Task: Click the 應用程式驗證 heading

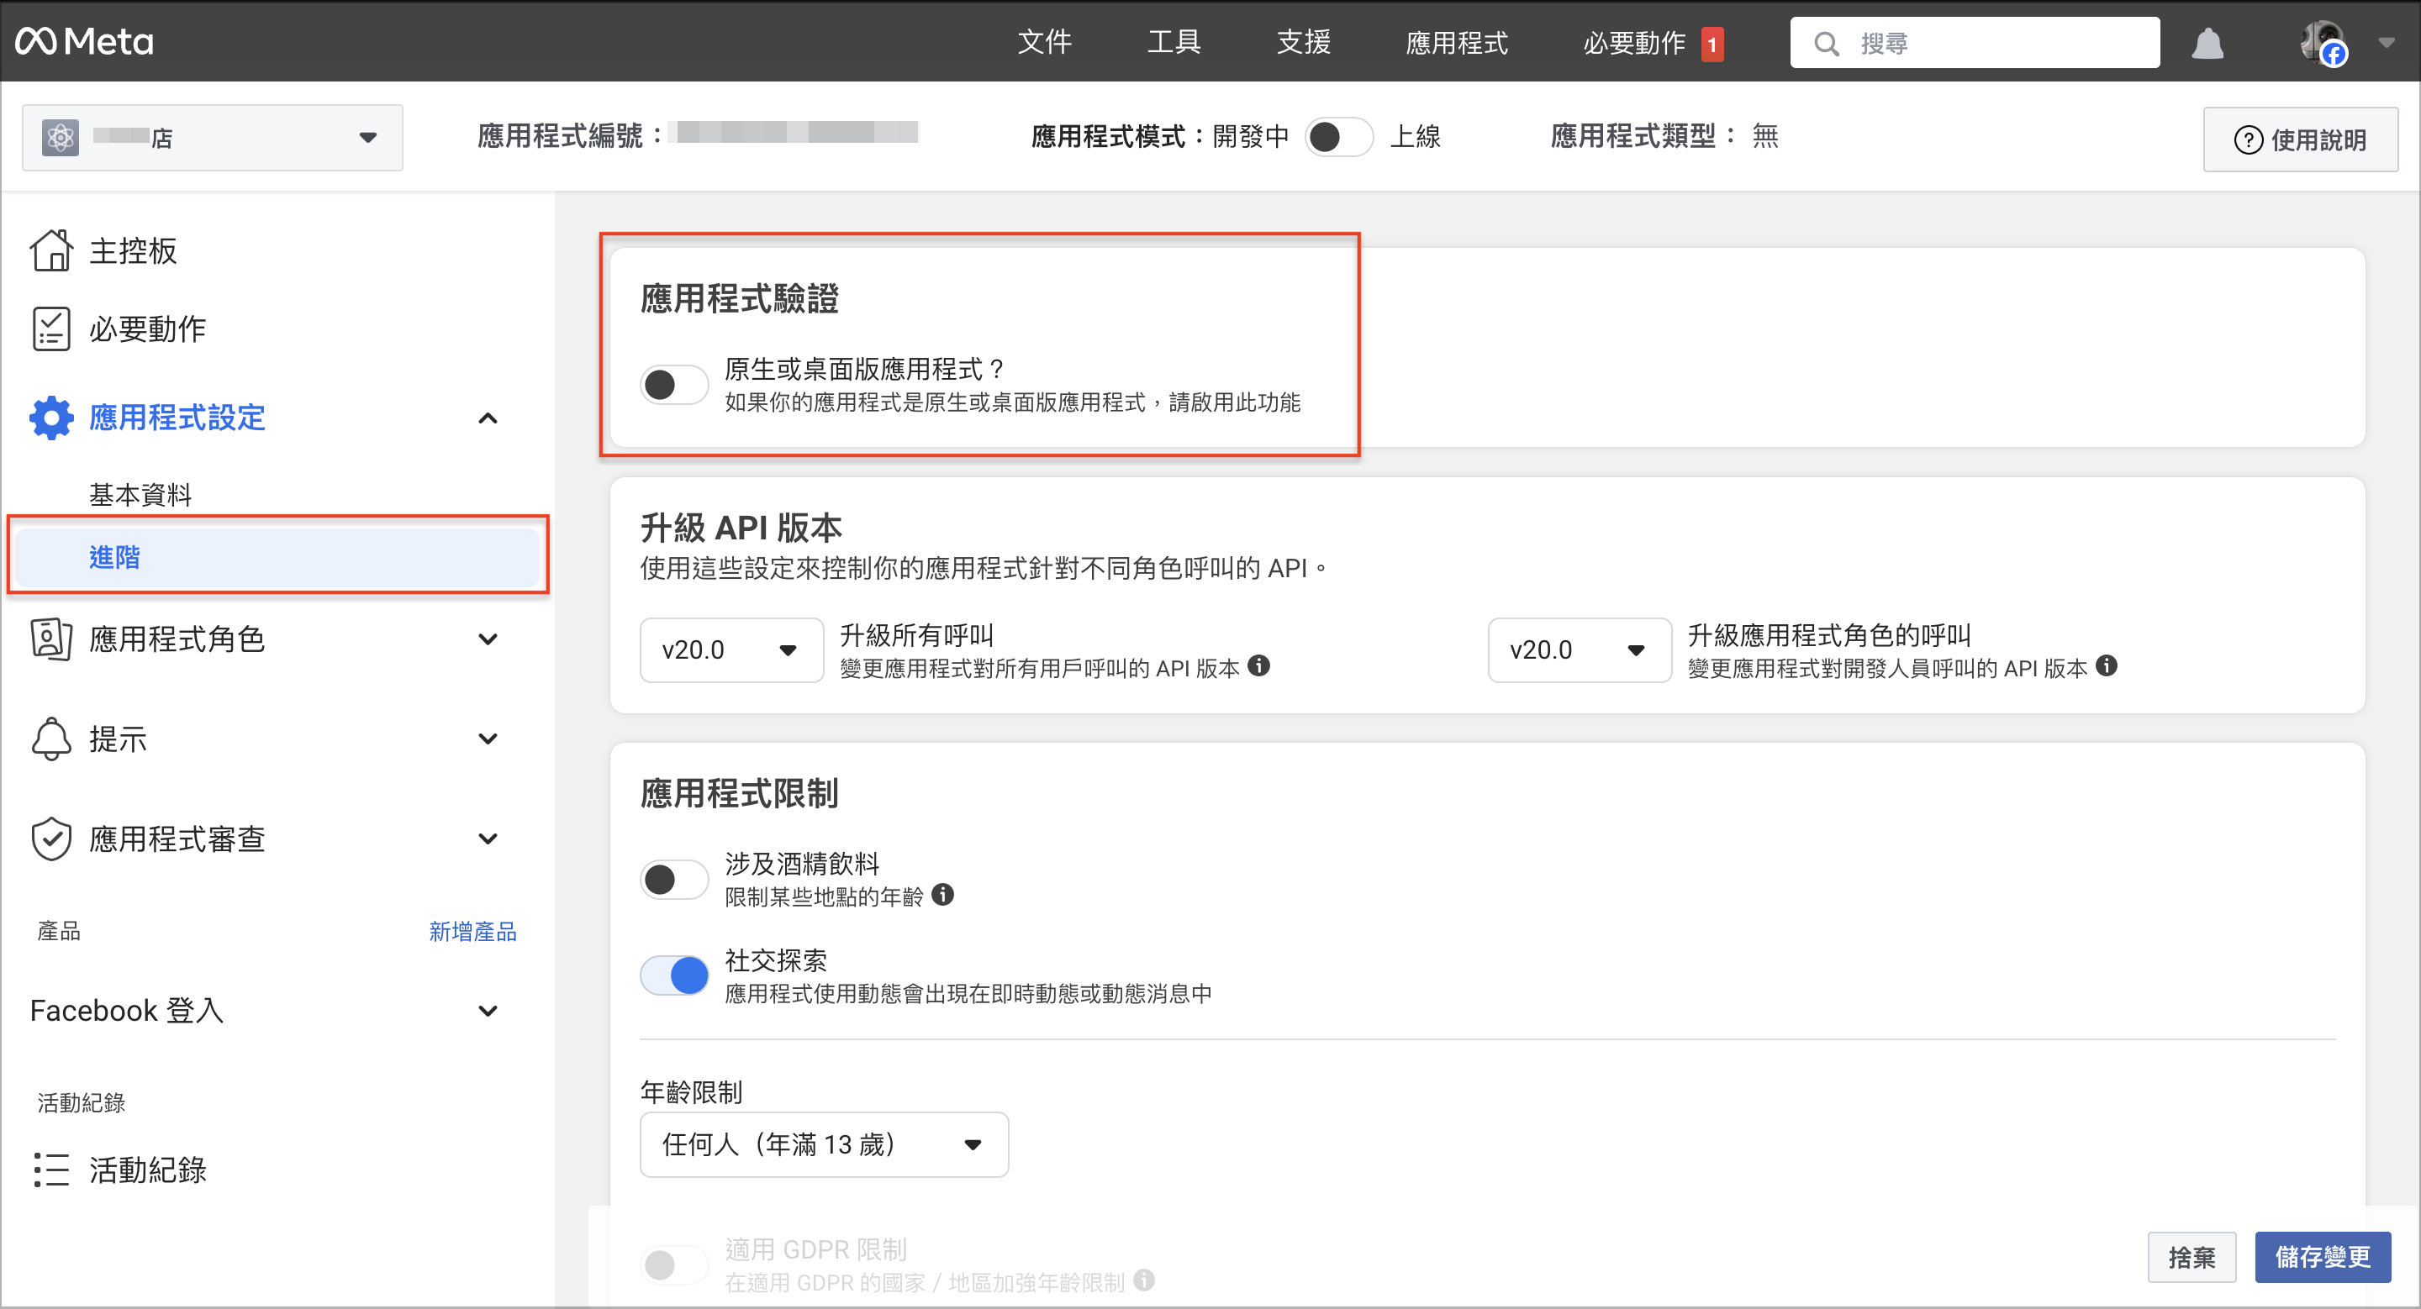Action: (x=740, y=298)
